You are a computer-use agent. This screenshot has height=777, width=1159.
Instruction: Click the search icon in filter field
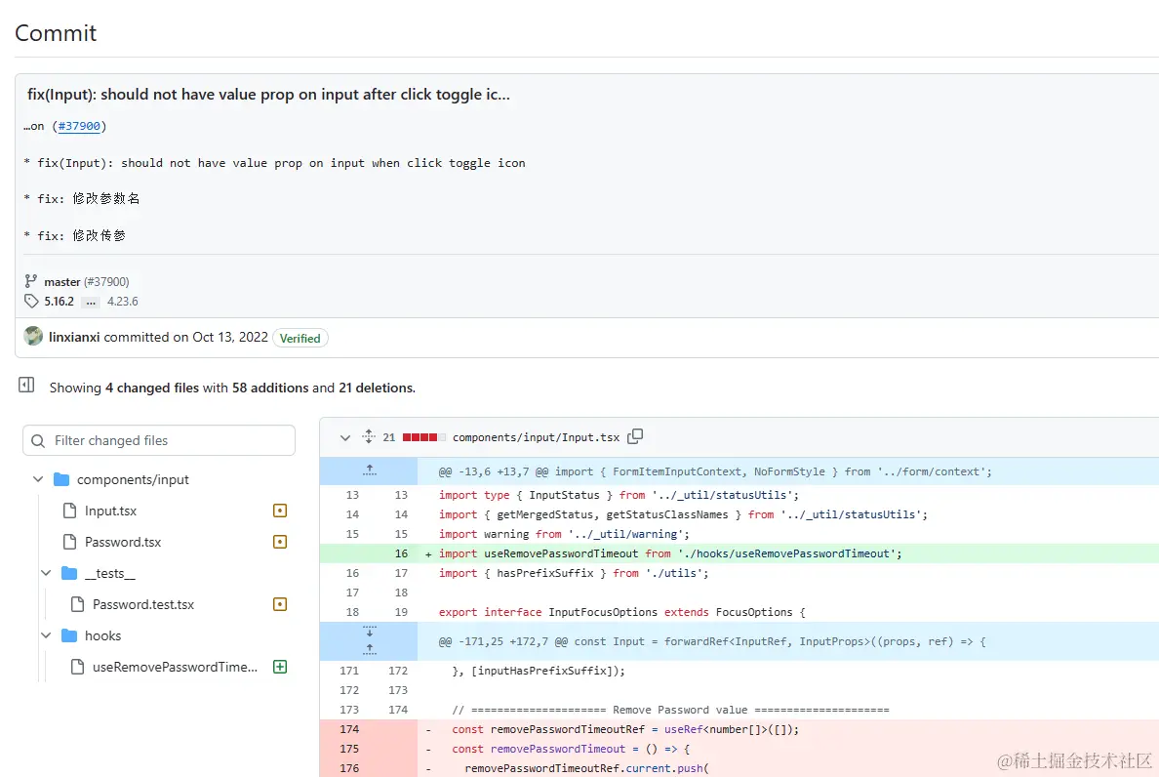click(38, 440)
